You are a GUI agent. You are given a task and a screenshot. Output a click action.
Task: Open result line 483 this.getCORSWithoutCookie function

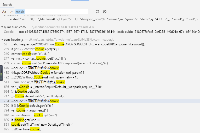[100, 73]
